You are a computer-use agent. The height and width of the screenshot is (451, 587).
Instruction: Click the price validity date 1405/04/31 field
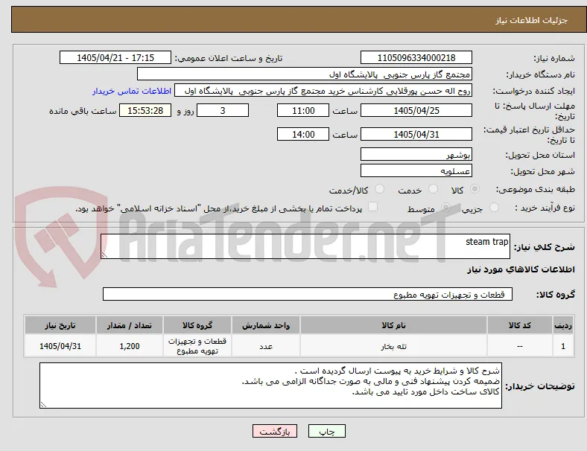[416, 134]
